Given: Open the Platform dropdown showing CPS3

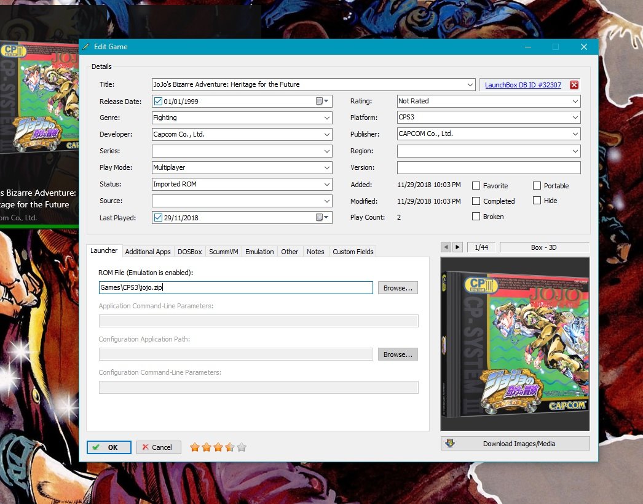Looking at the screenshot, I should pyautogui.click(x=575, y=118).
